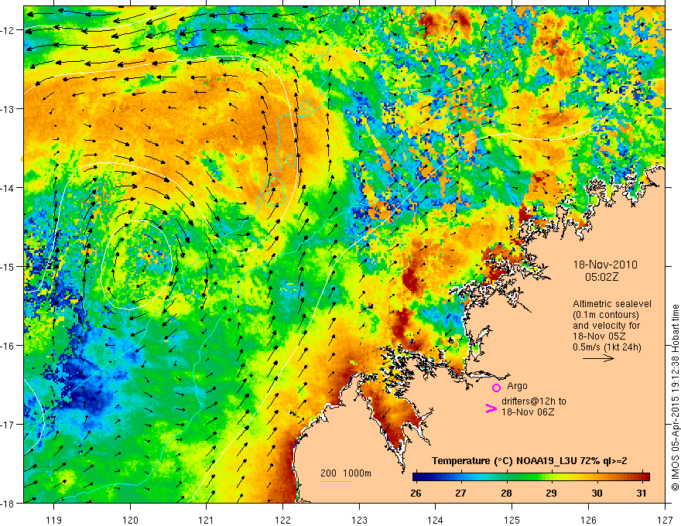The image size is (681, 526).
Task: Click the longitude label '126'
Action: 588,520
